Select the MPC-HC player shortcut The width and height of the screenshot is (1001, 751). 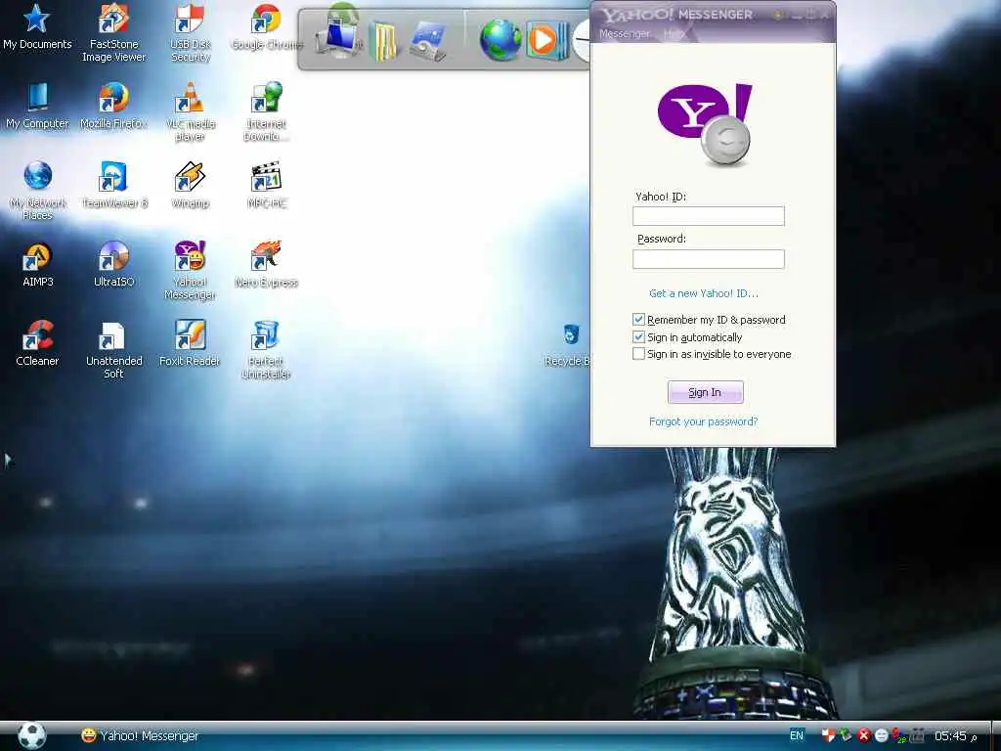pyautogui.click(x=267, y=185)
